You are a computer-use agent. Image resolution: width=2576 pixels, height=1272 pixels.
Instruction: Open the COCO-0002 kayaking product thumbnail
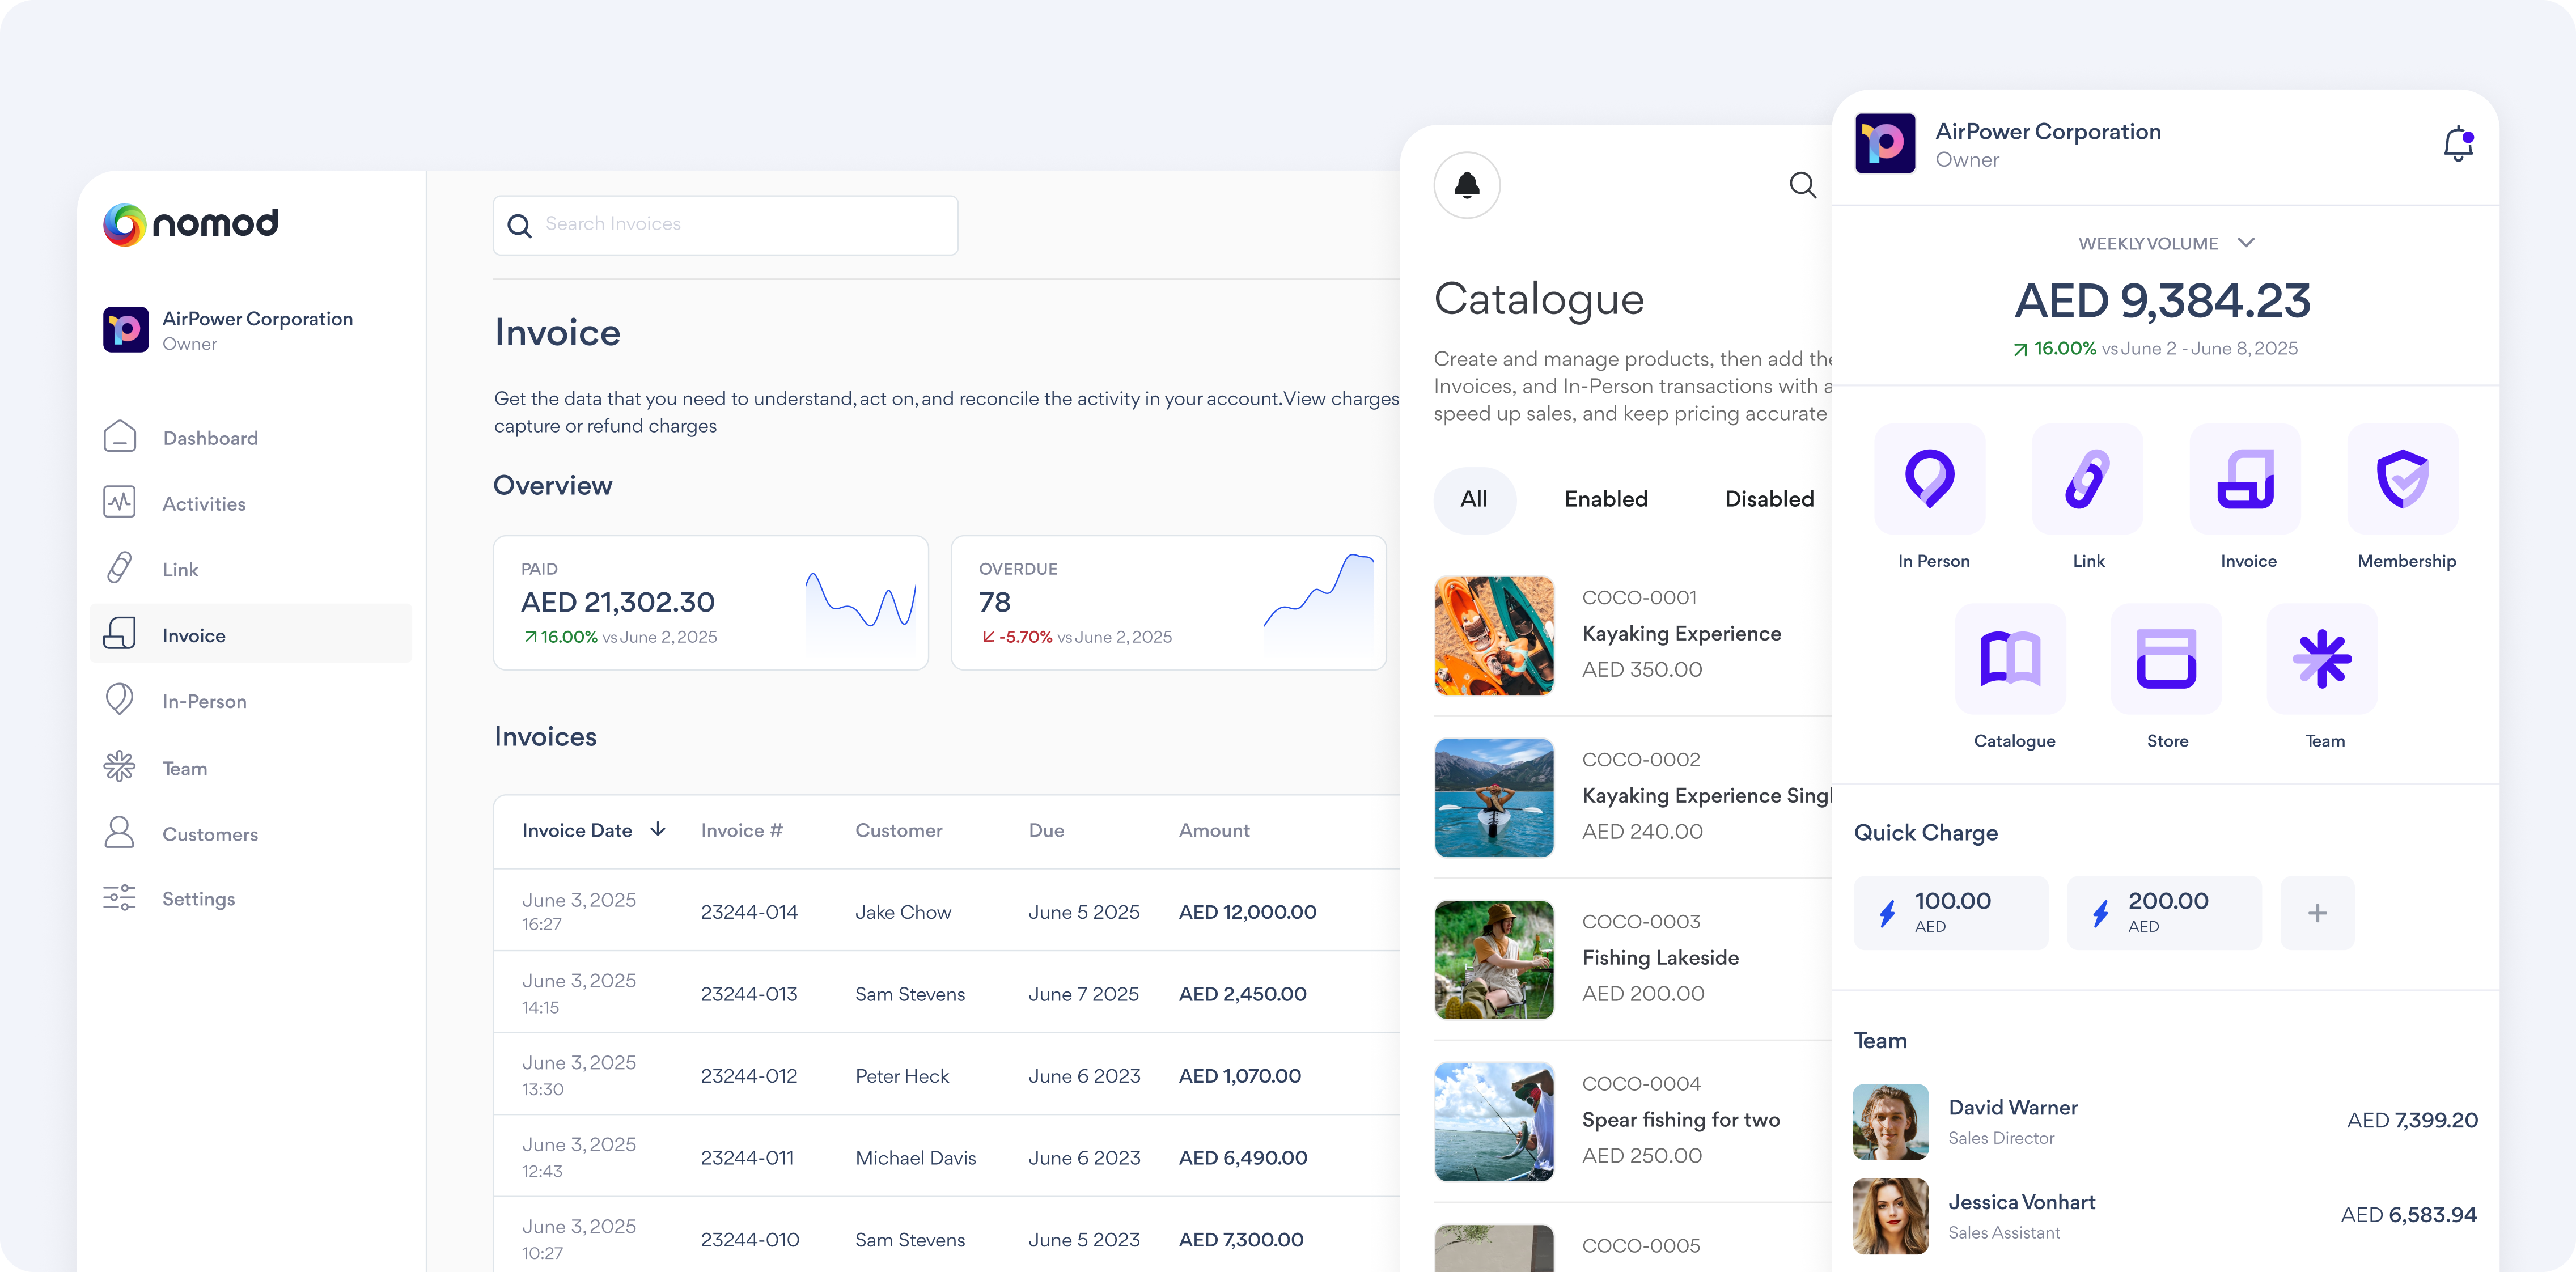tap(1494, 797)
